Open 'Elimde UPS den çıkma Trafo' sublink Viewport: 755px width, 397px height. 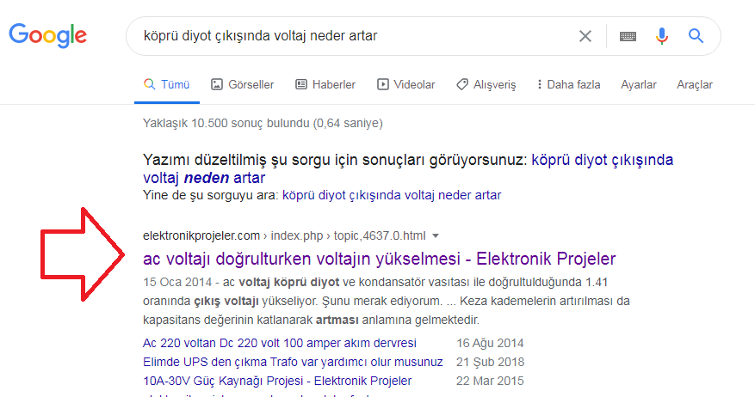pyautogui.click(x=293, y=362)
